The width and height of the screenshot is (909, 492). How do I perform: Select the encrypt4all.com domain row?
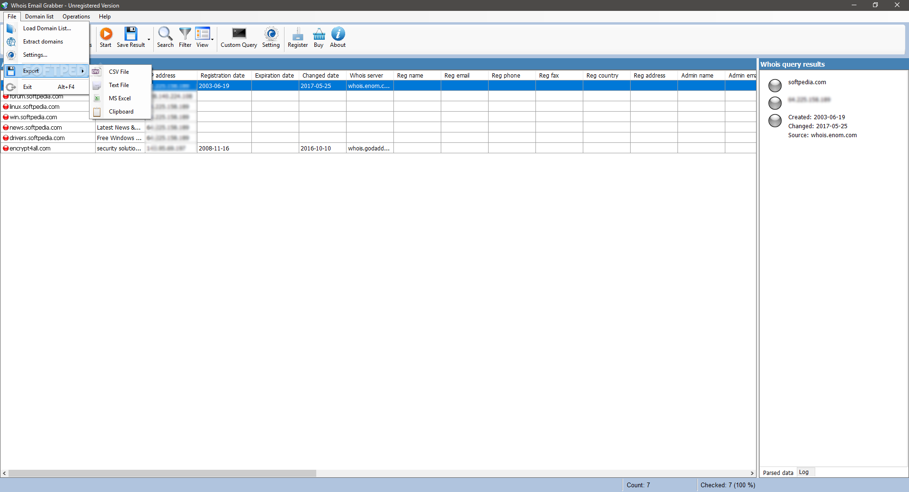pos(378,149)
